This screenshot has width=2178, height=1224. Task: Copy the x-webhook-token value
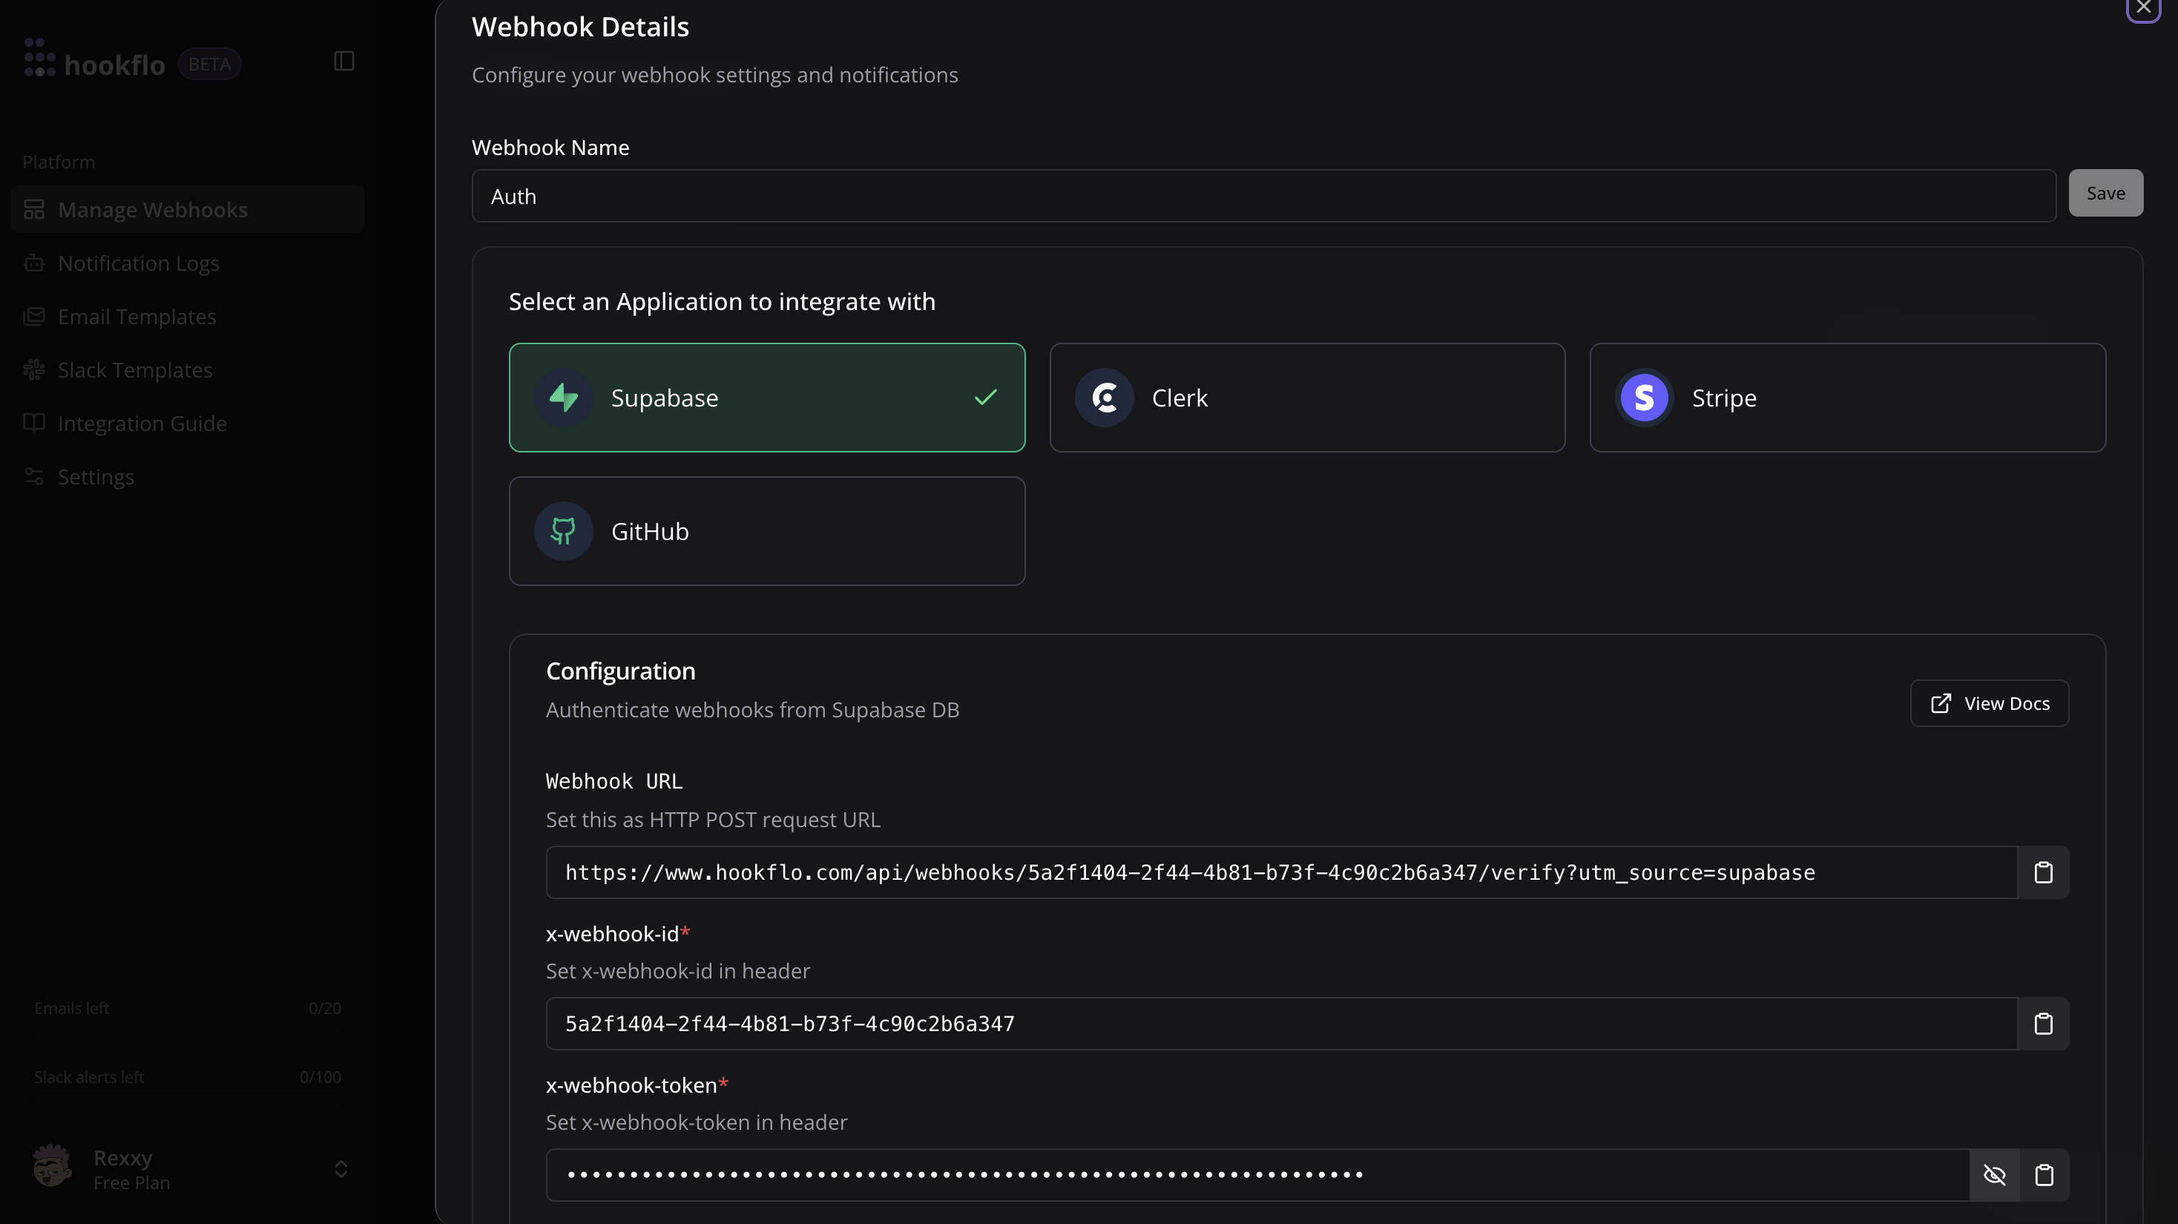click(x=2044, y=1175)
